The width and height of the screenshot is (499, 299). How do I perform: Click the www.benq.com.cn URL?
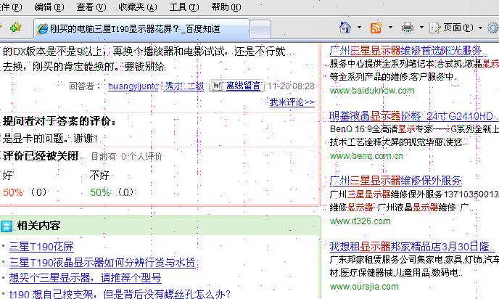tap(366, 156)
